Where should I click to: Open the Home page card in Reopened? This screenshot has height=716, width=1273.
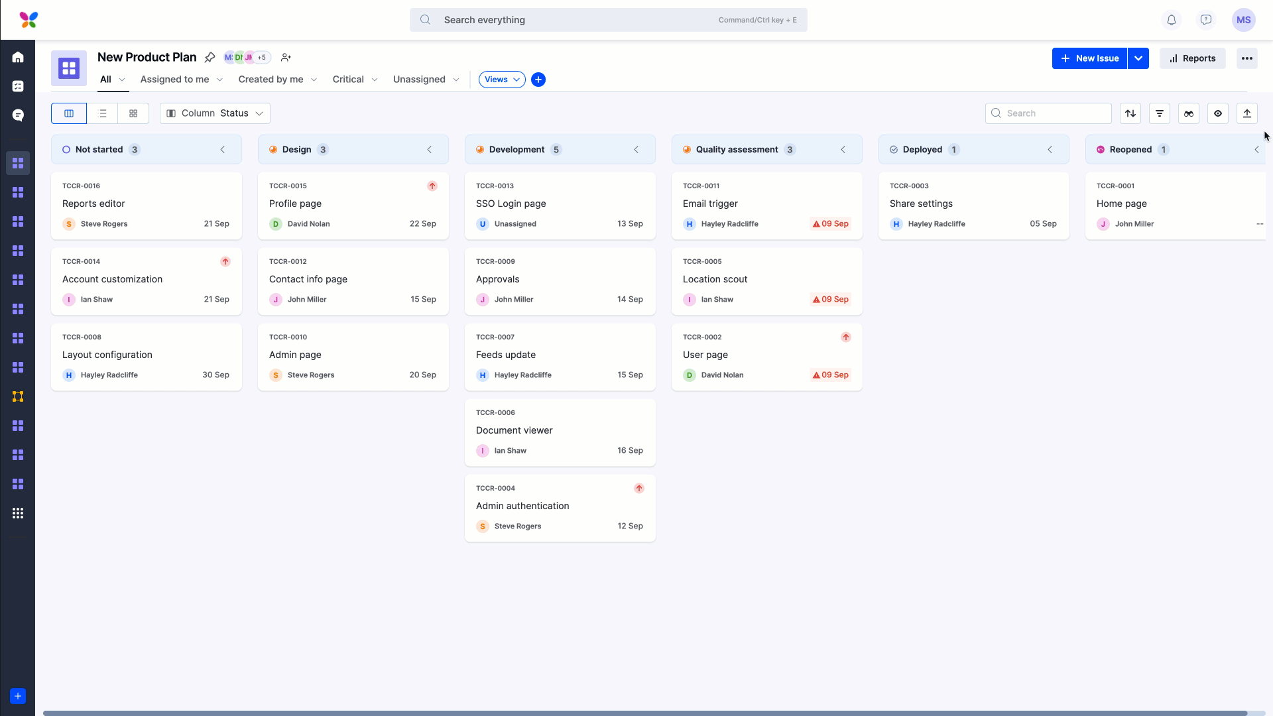(1176, 206)
